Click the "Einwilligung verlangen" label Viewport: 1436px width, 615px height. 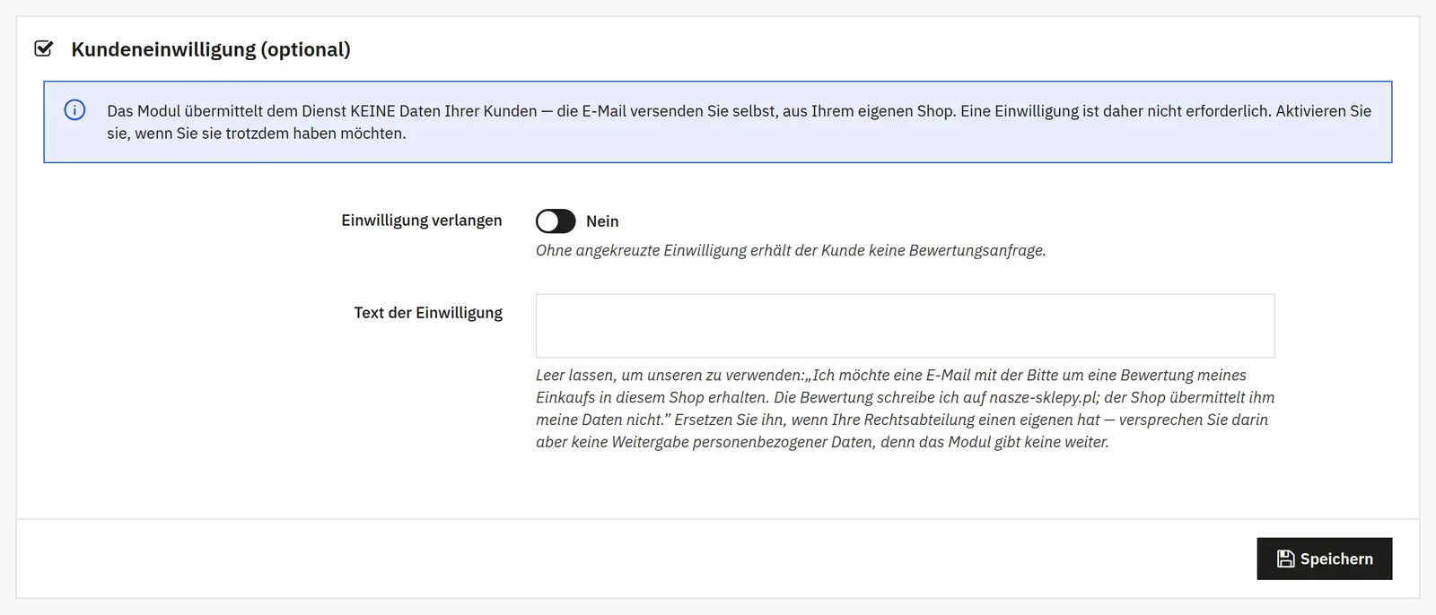pos(422,221)
